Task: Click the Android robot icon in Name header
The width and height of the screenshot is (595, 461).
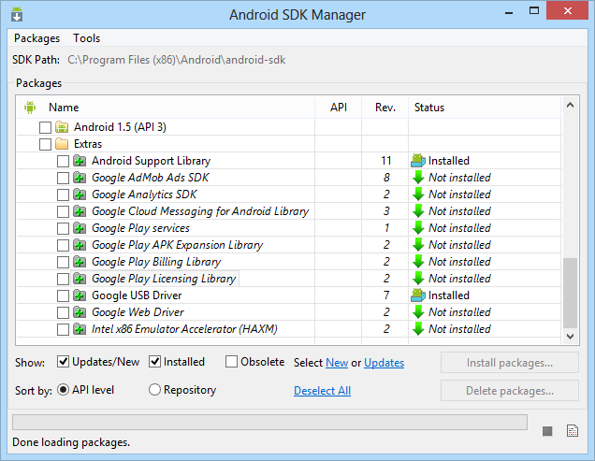Action: [30, 108]
